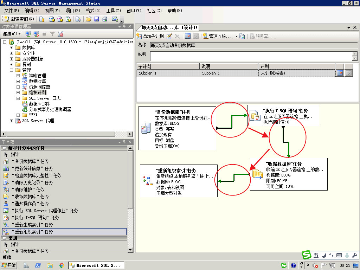This screenshot has width=360, height=270.
Task: Open the 连接(O) dropdown in Object Explorer
Action: coord(11,34)
